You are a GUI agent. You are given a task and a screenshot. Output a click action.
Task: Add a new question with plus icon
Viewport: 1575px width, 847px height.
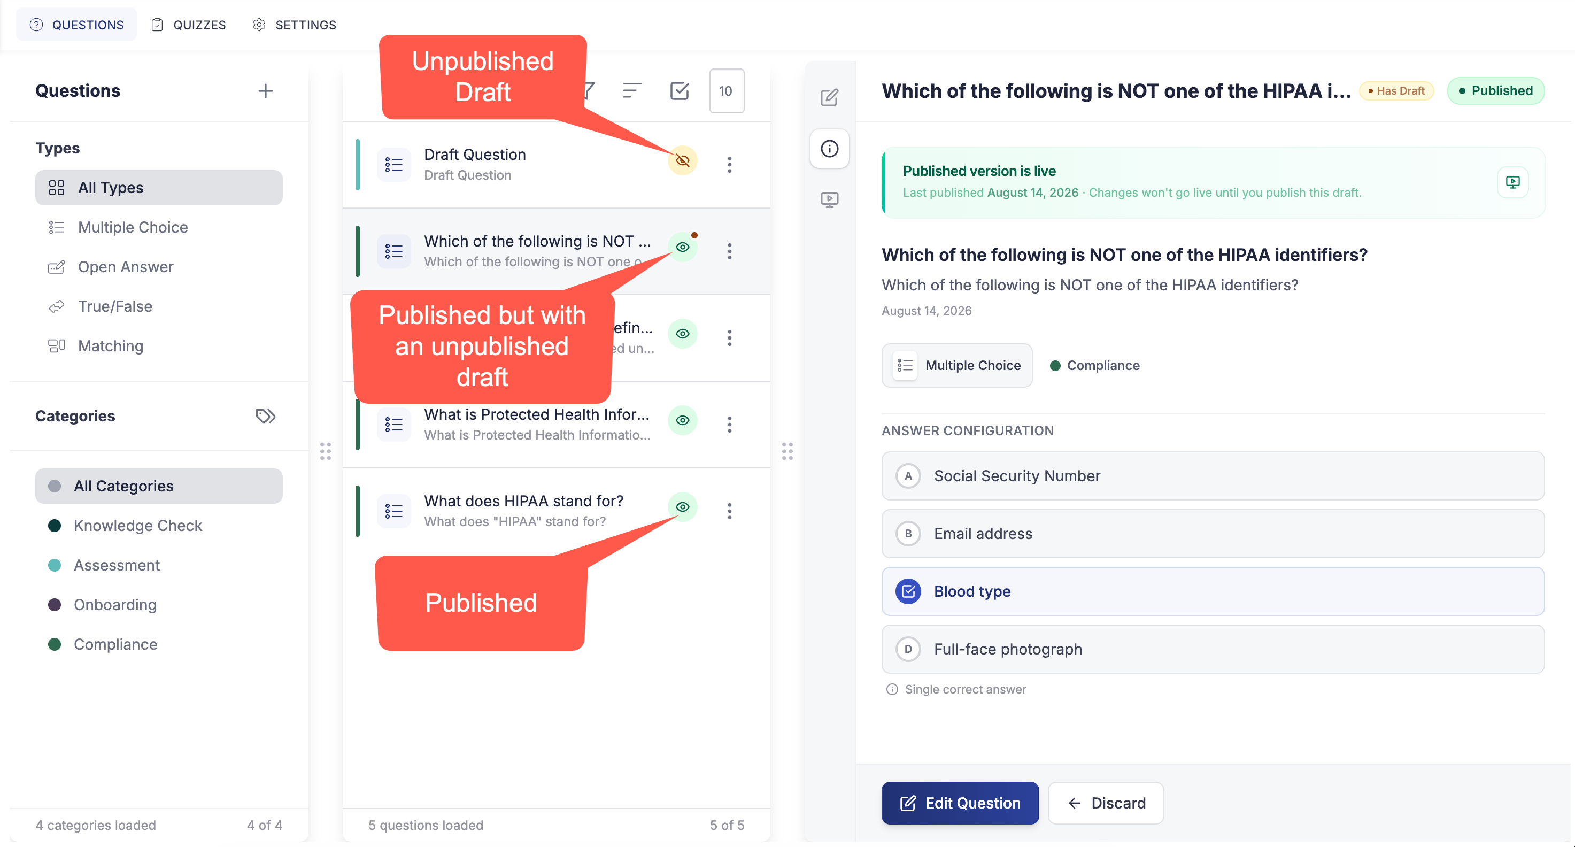tap(265, 91)
